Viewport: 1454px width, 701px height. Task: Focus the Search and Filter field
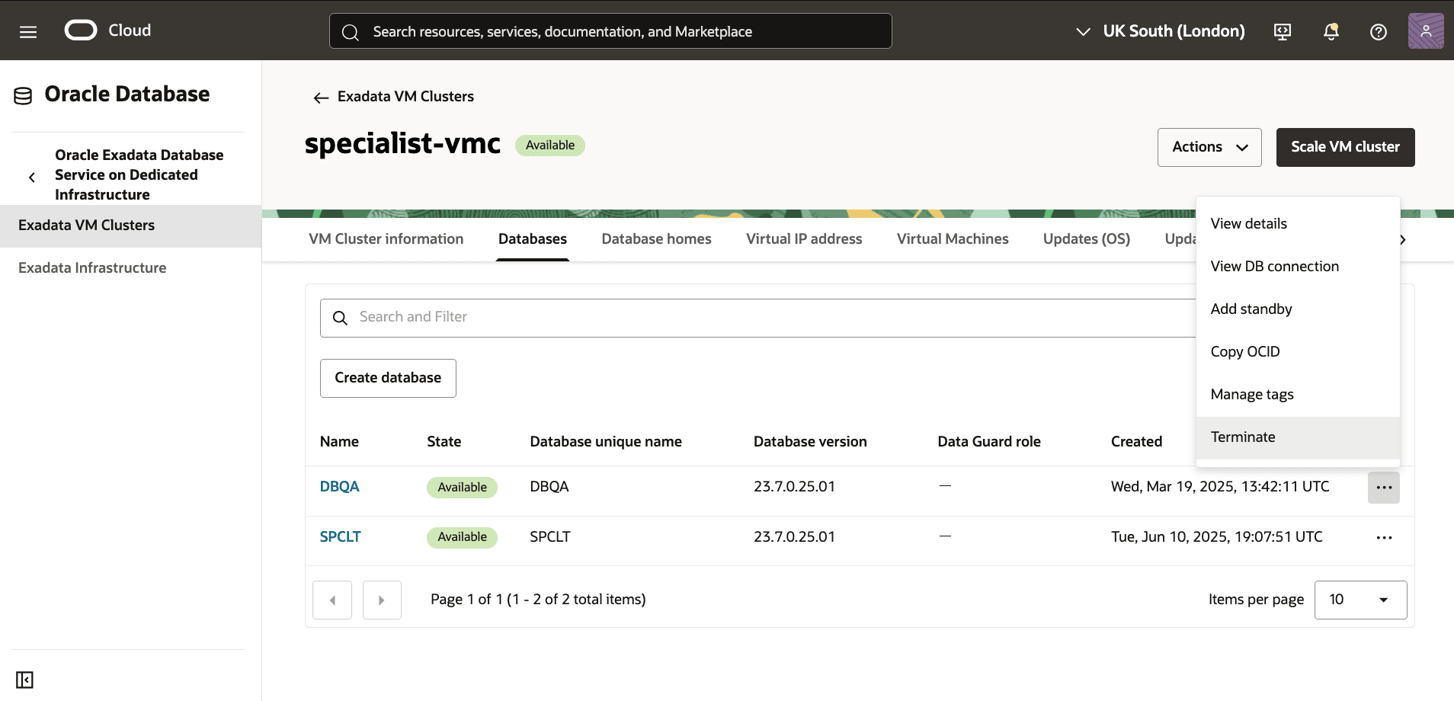(x=757, y=318)
